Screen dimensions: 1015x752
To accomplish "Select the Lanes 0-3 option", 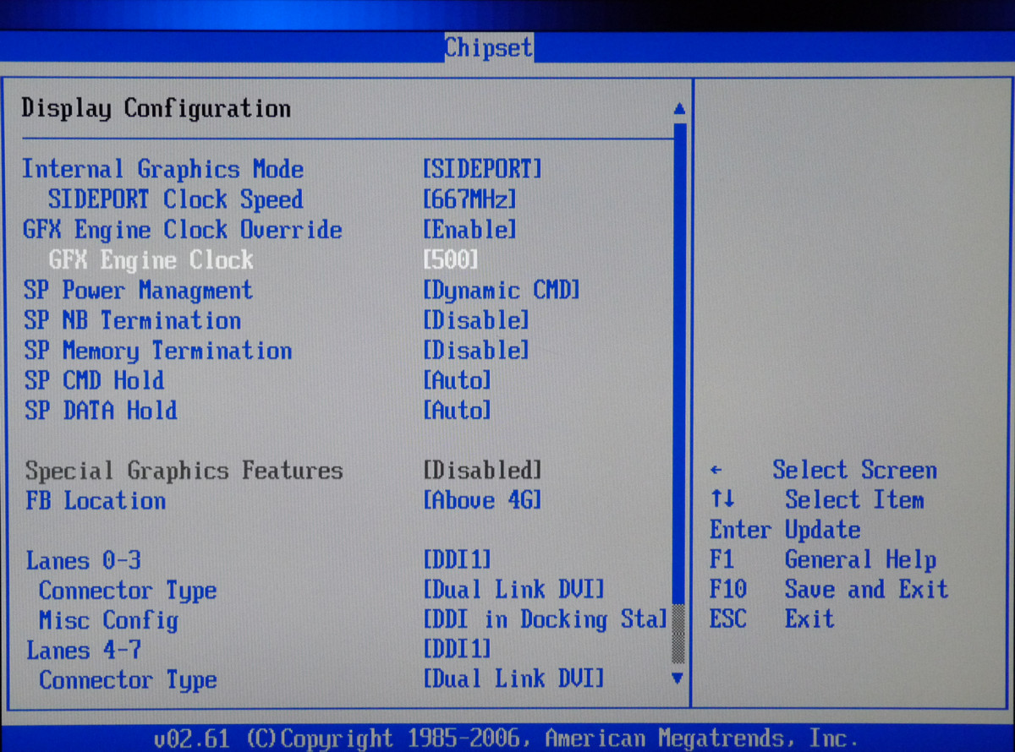I will (83, 560).
